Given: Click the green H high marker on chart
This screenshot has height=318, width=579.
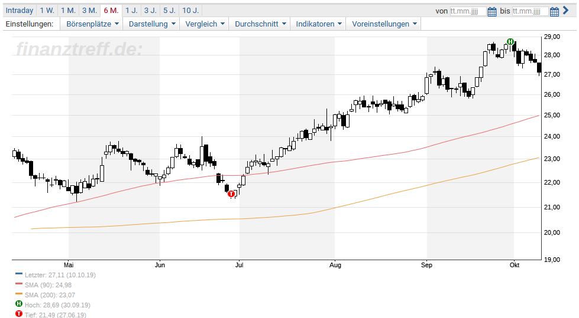Looking at the screenshot, I should (x=510, y=42).
